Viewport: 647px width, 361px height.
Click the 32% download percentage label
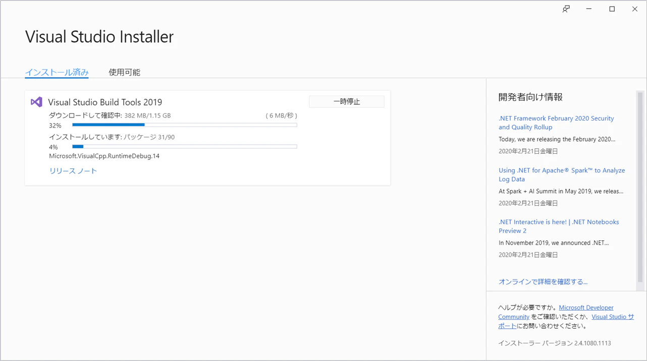coord(55,126)
